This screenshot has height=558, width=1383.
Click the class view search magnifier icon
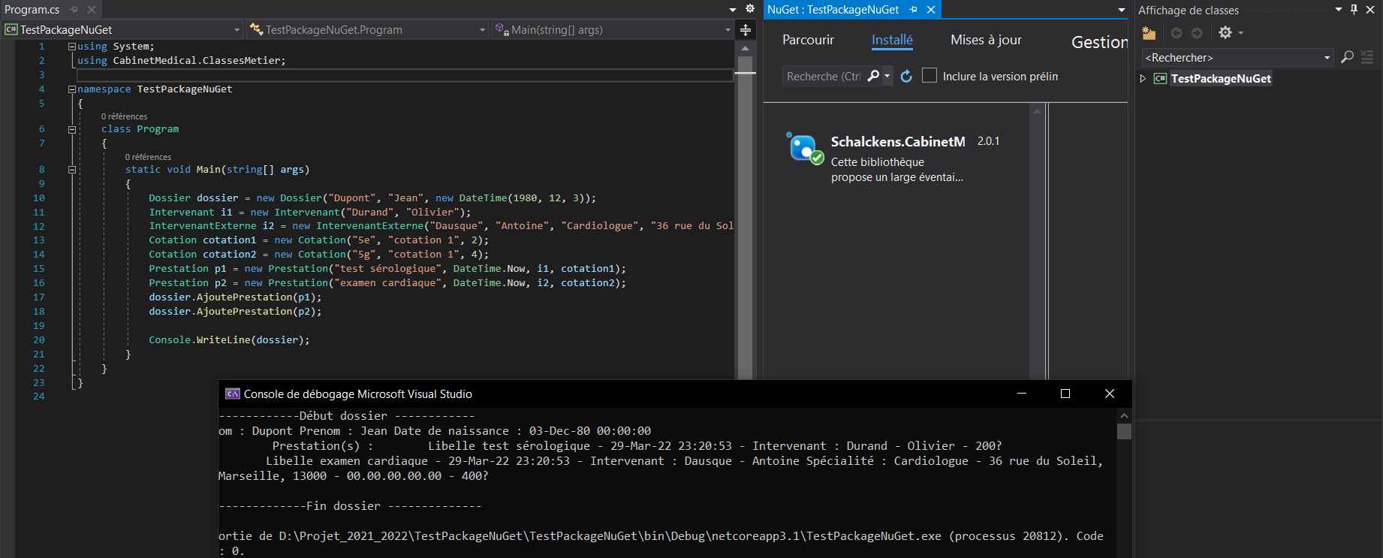pos(1348,57)
